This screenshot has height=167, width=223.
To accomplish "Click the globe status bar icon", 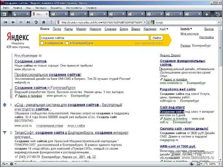I will click(12, 164).
